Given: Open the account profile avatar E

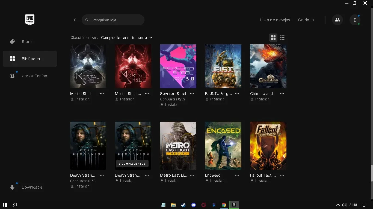Looking at the screenshot, I should point(355,20).
